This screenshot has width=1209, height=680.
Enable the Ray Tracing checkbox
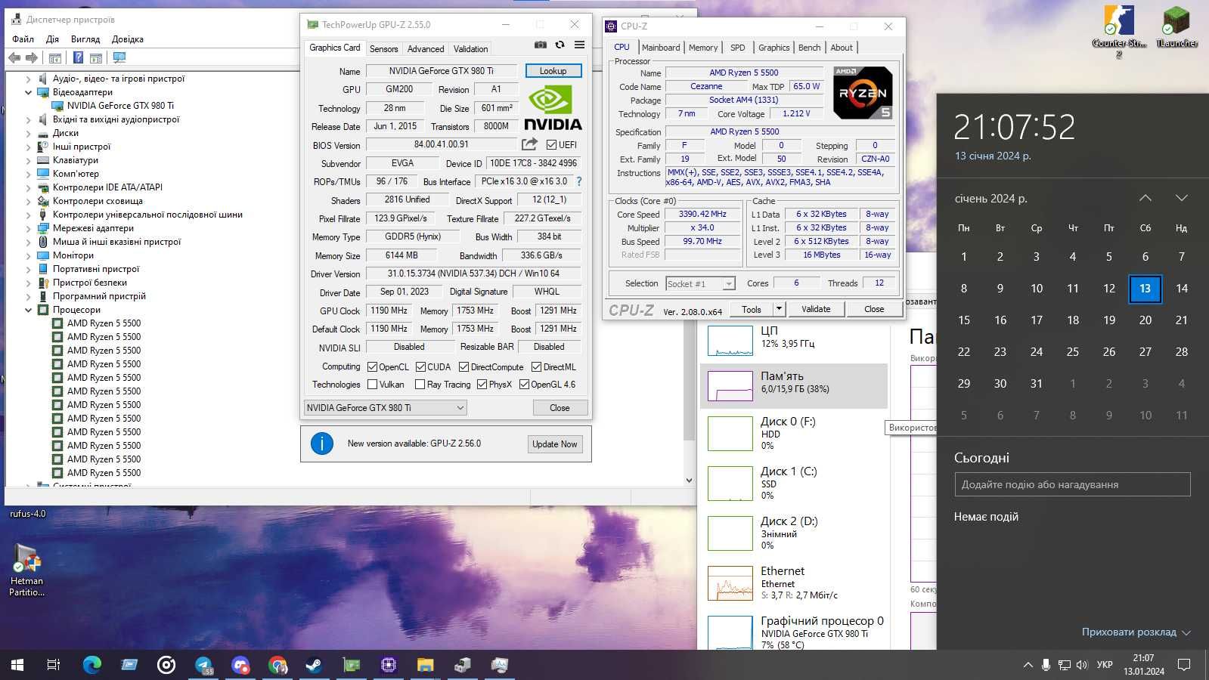click(420, 385)
